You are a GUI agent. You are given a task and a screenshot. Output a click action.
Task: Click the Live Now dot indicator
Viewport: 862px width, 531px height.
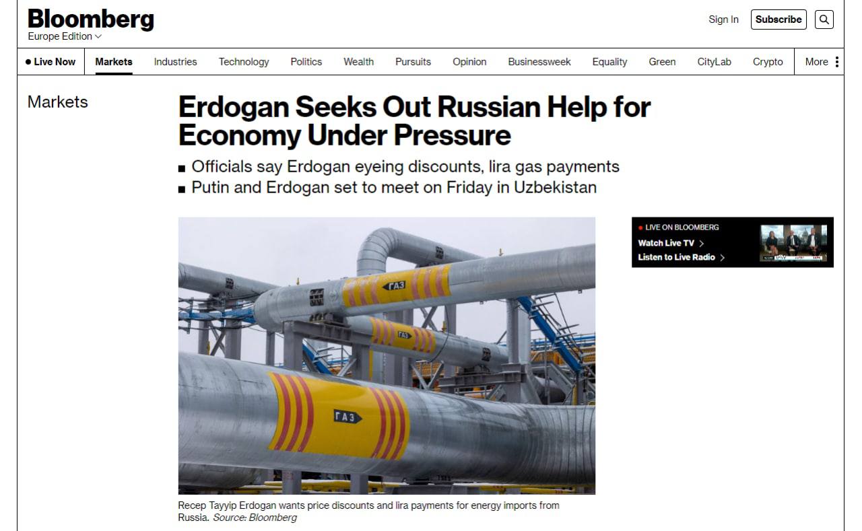click(x=28, y=62)
